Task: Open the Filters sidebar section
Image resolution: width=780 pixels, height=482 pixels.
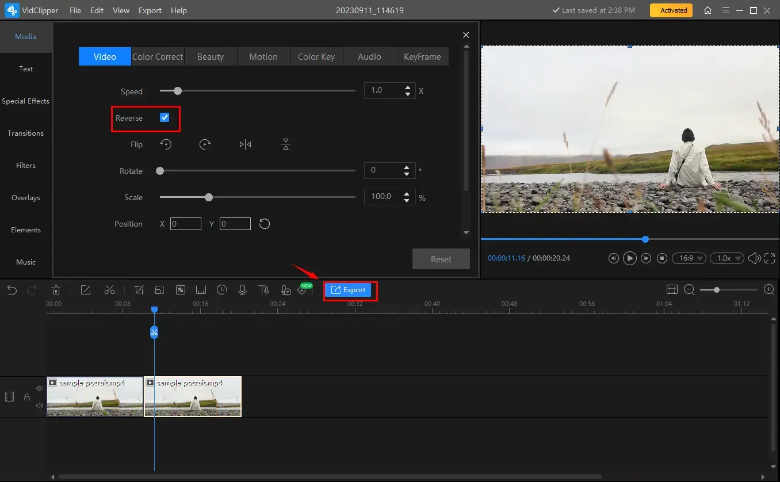Action: point(26,165)
